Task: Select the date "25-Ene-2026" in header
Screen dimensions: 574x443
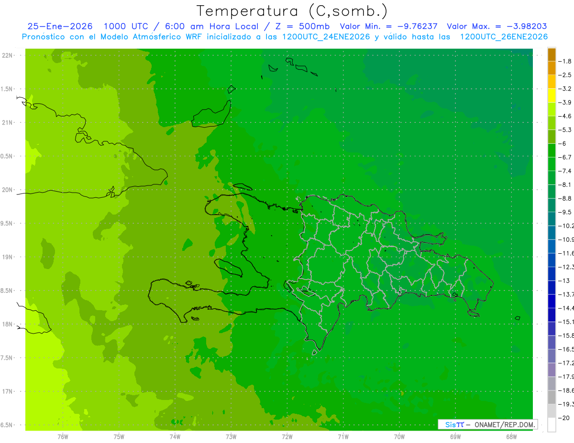Action: (x=60, y=26)
